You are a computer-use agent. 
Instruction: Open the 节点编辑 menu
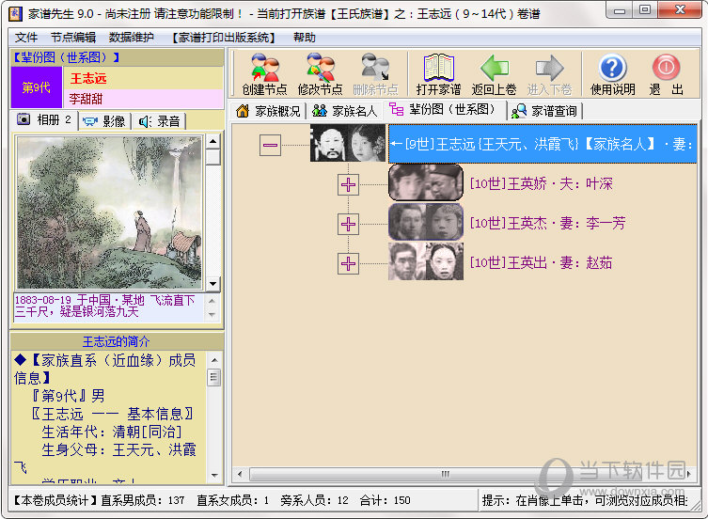(x=73, y=38)
